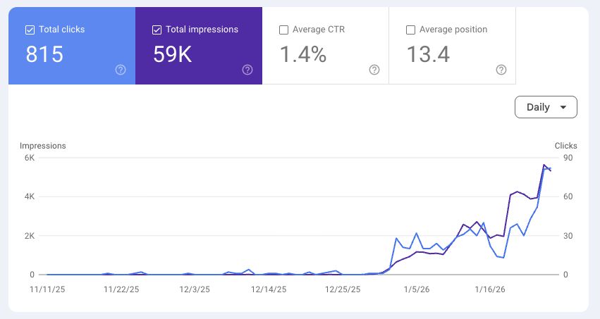600x319 pixels.
Task: Click the 815 total clicks value
Action: coord(44,54)
